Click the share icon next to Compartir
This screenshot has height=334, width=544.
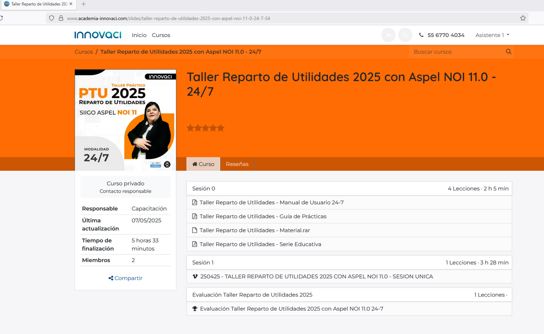(111, 278)
